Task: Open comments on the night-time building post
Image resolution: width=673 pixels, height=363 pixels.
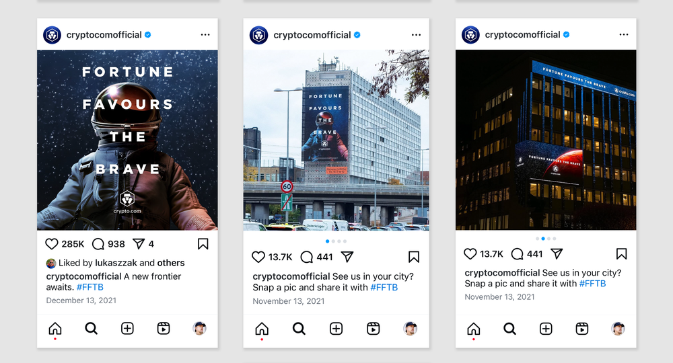Action: pyautogui.click(x=517, y=253)
